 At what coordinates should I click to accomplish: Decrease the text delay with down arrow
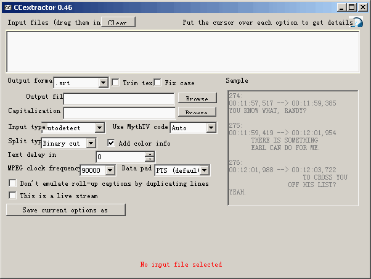coord(150,159)
